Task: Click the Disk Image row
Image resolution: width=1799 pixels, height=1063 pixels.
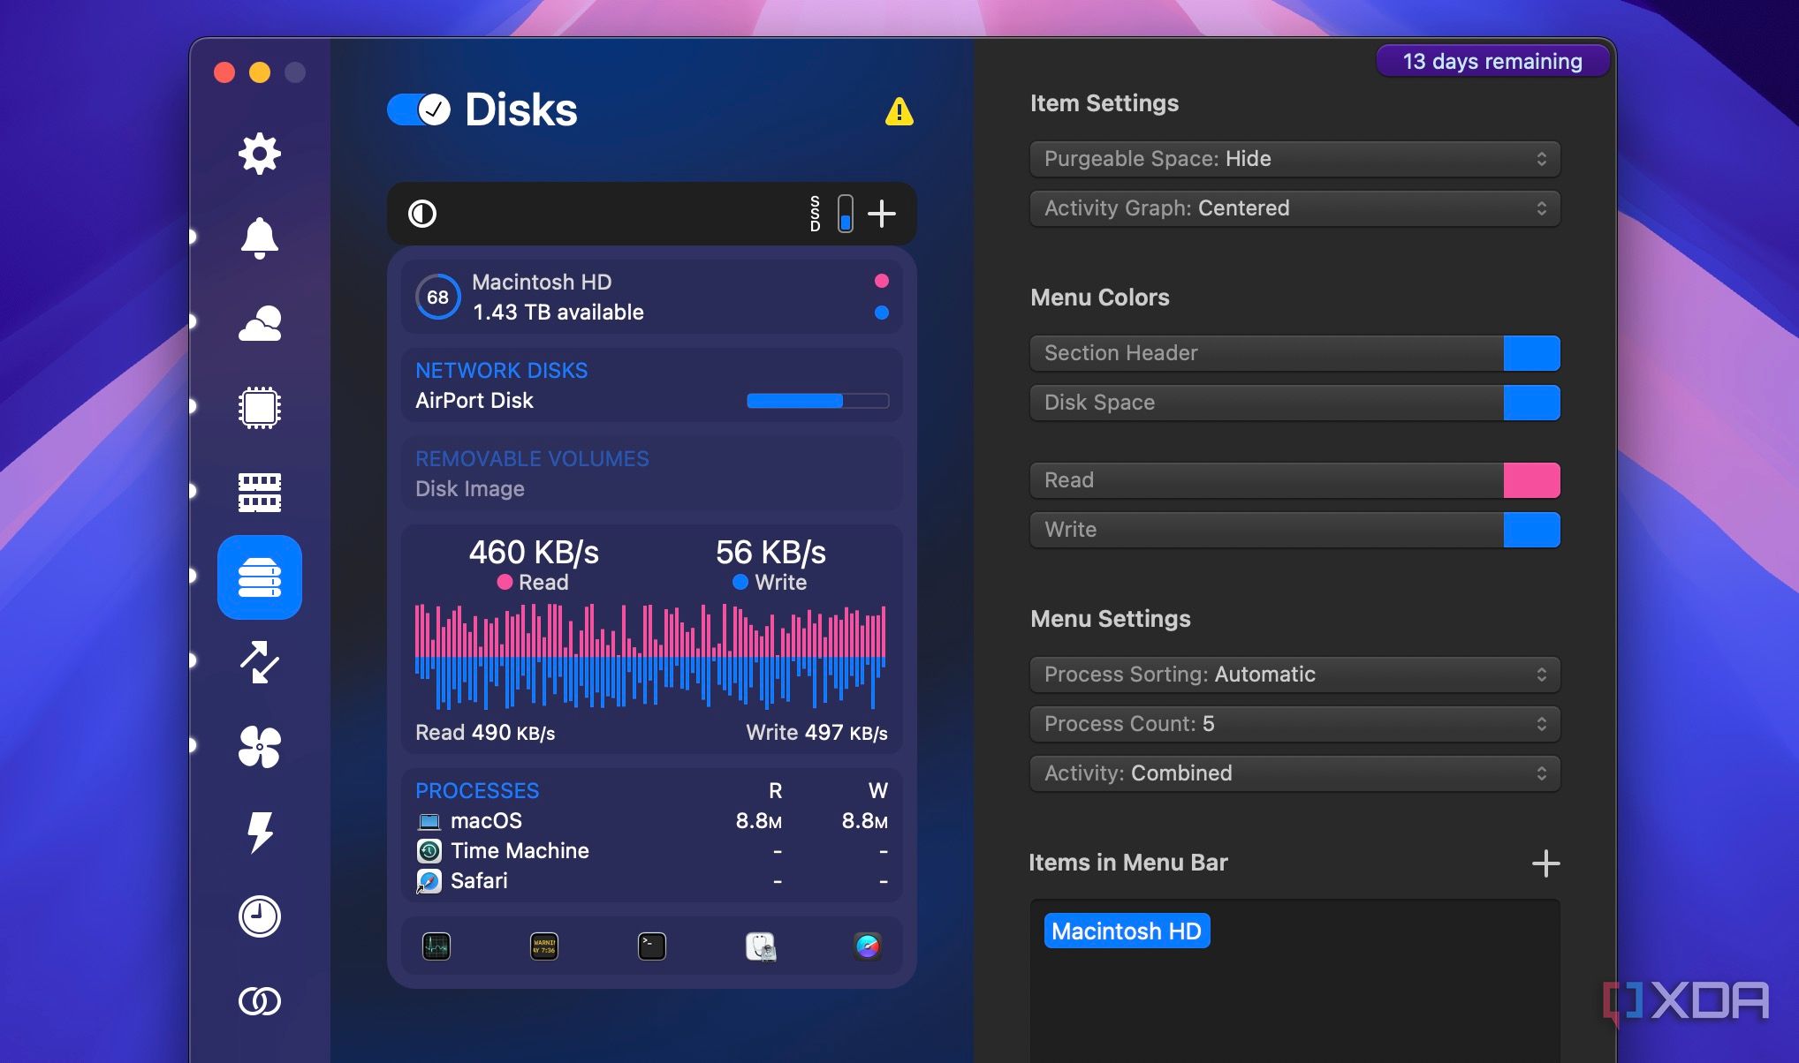Action: coord(652,488)
